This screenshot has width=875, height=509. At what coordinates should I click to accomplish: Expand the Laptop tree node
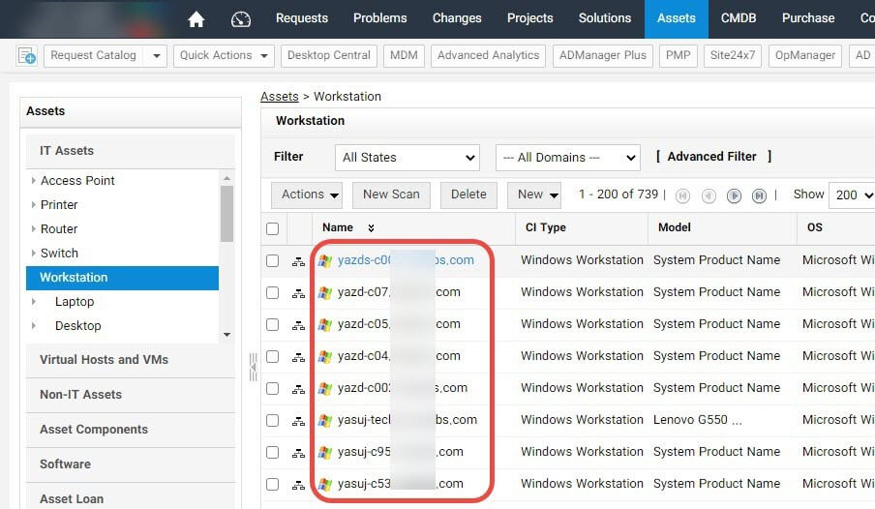coord(34,302)
